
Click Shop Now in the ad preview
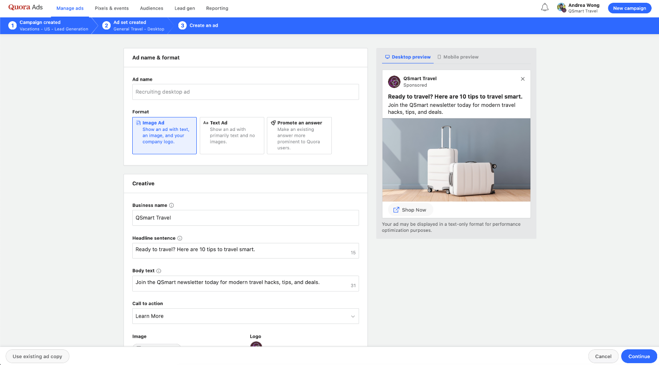pyautogui.click(x=410, y=210)
